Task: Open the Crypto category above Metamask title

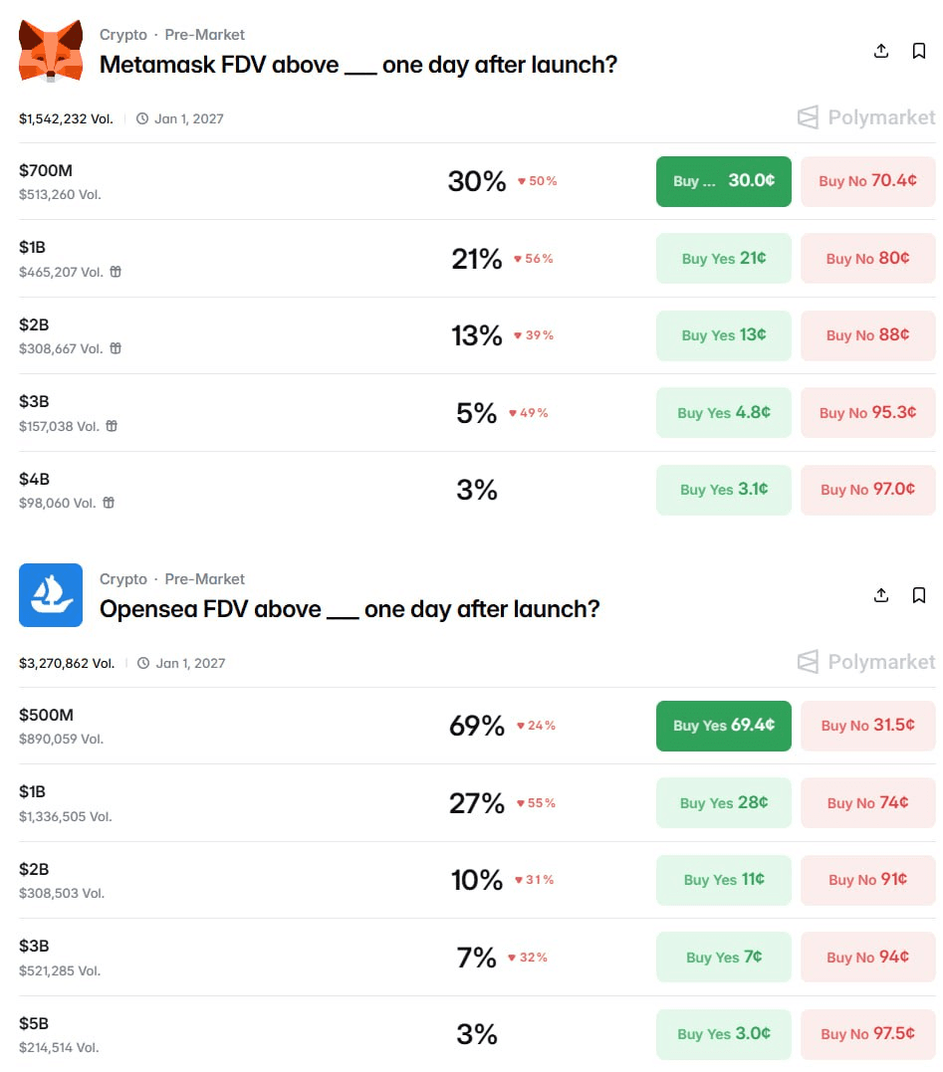Action: (x=122, y=35)
